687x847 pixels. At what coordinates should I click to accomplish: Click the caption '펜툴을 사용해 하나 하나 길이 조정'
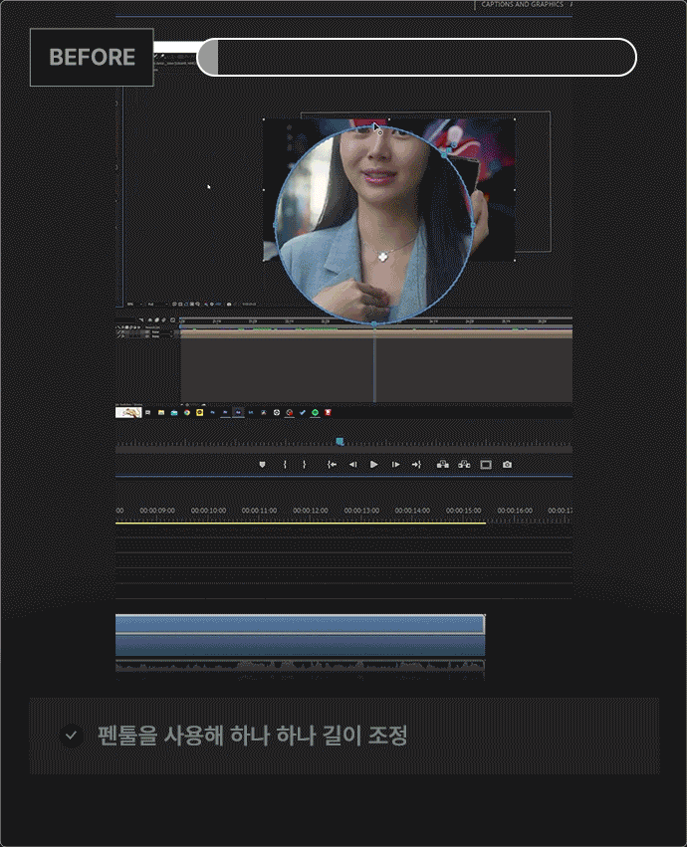[253, 736]
